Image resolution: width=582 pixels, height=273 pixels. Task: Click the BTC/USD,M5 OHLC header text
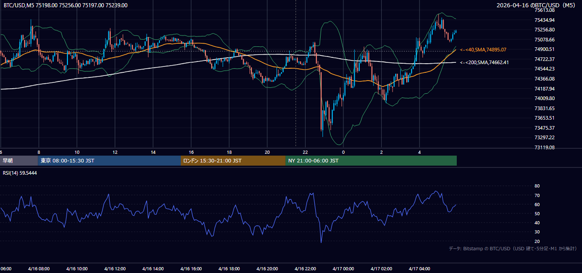(66, 5)
